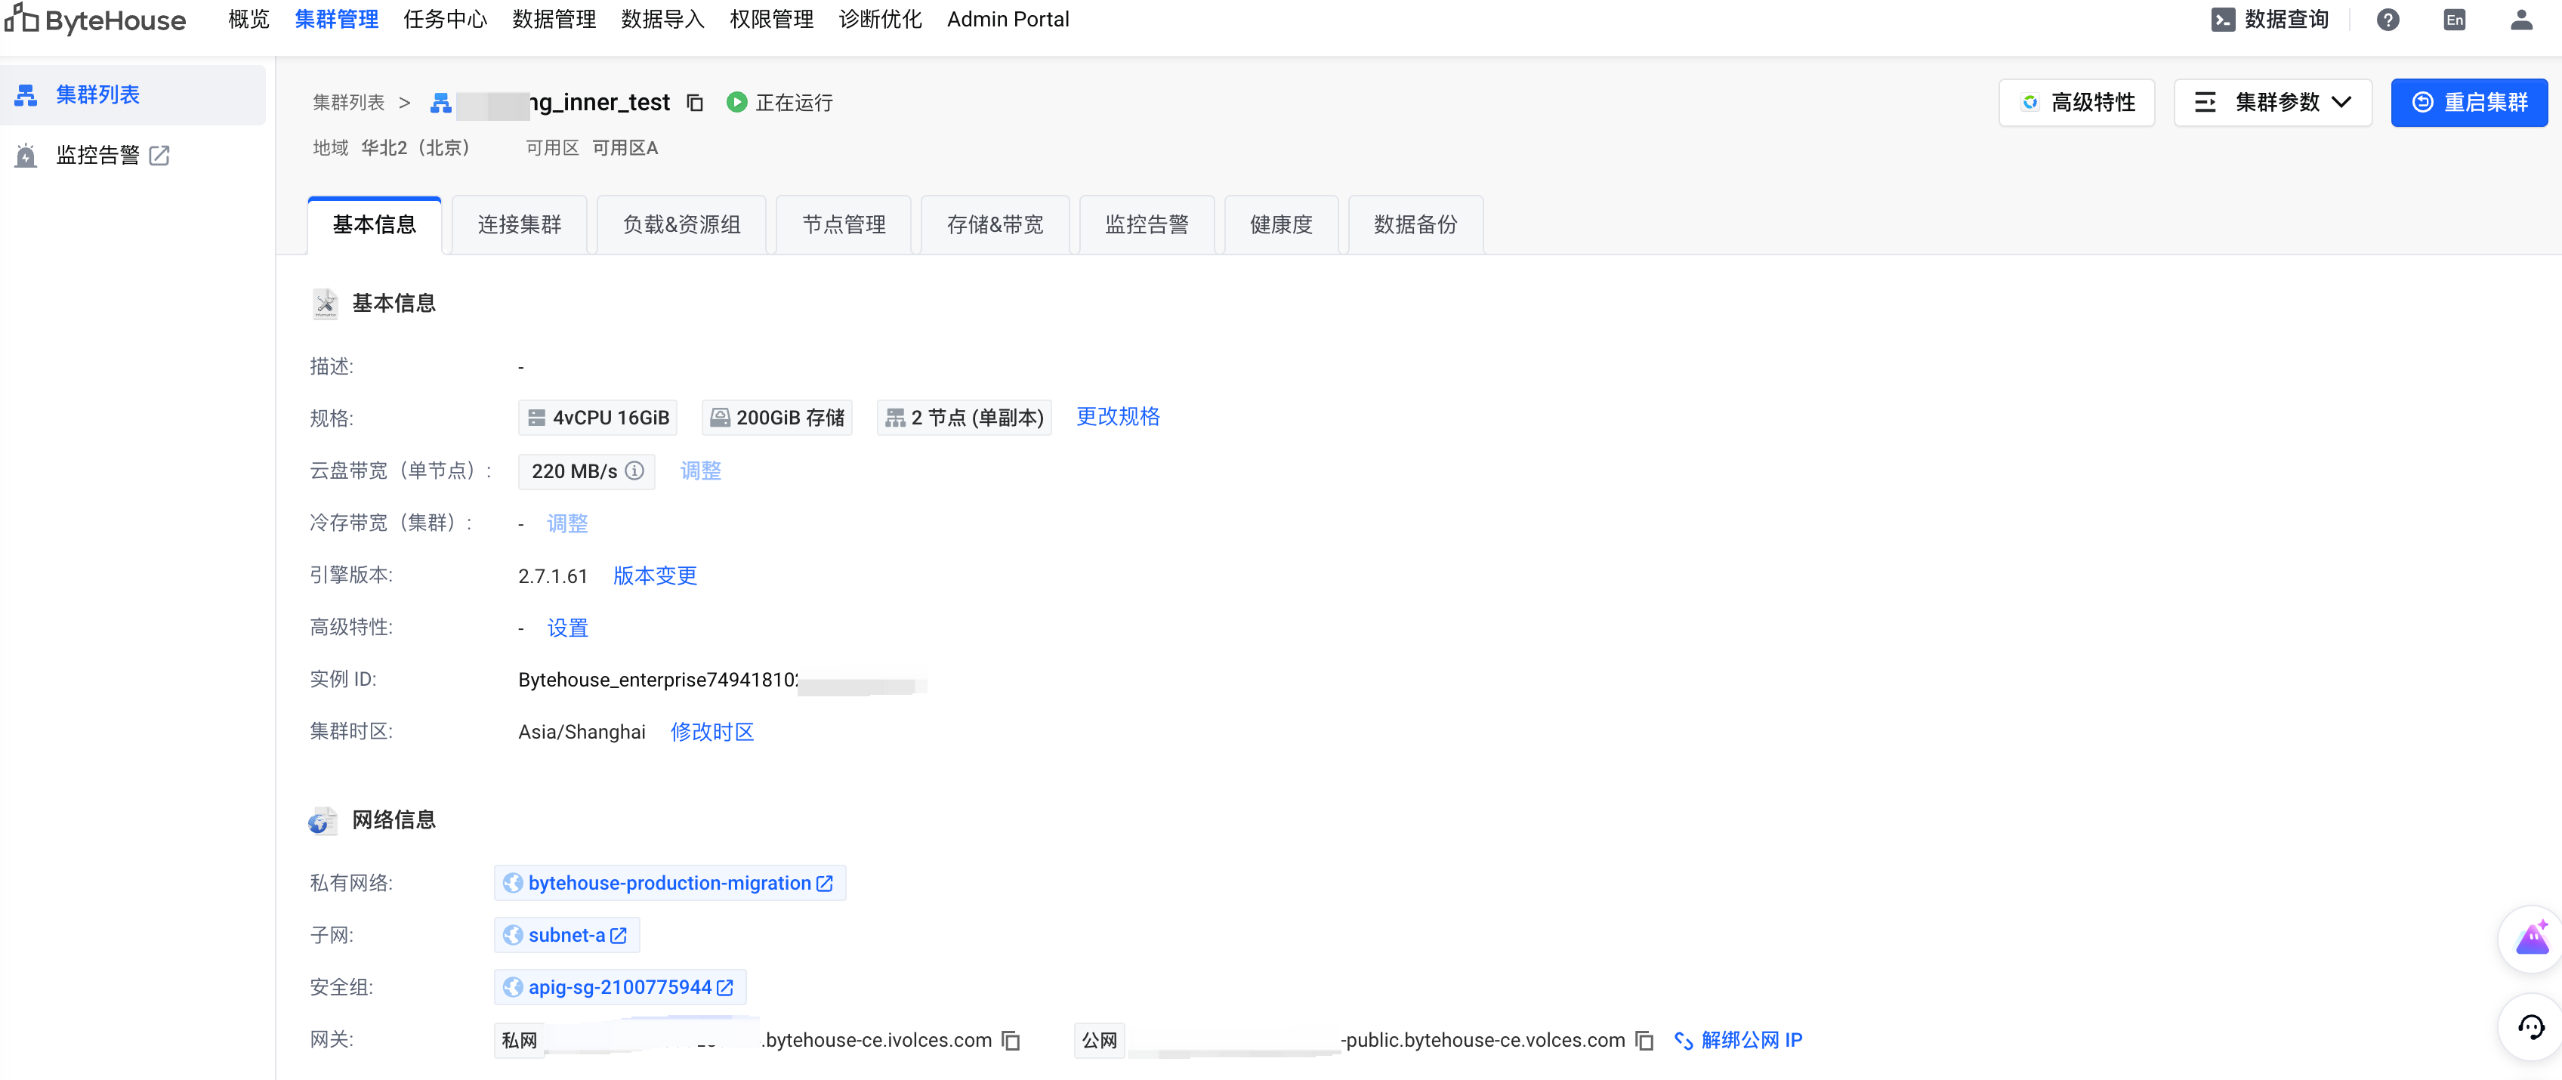Click the 2 节点 (单副本) spec tag

(964, 418)
